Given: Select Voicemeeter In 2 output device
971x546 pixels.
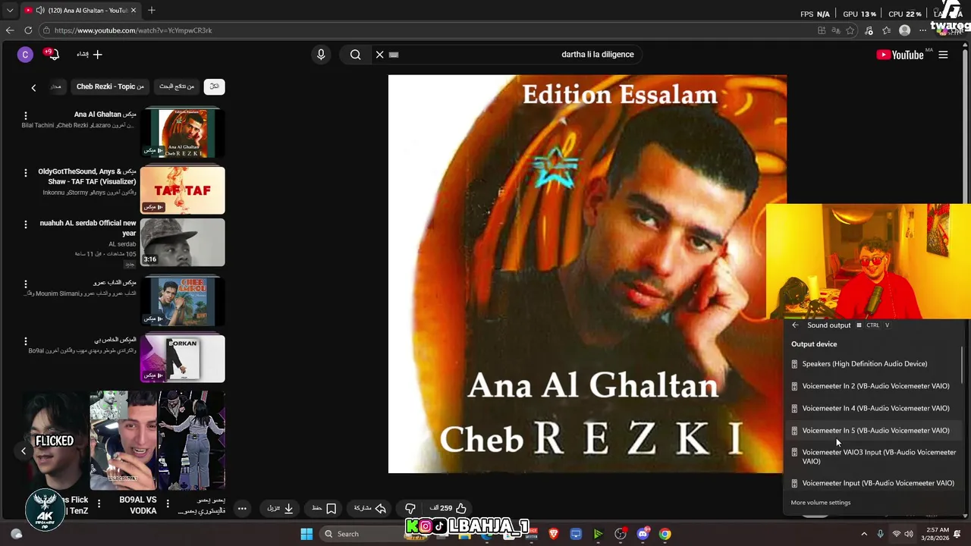Looking at the screenshot, I should tap(872, 386).
